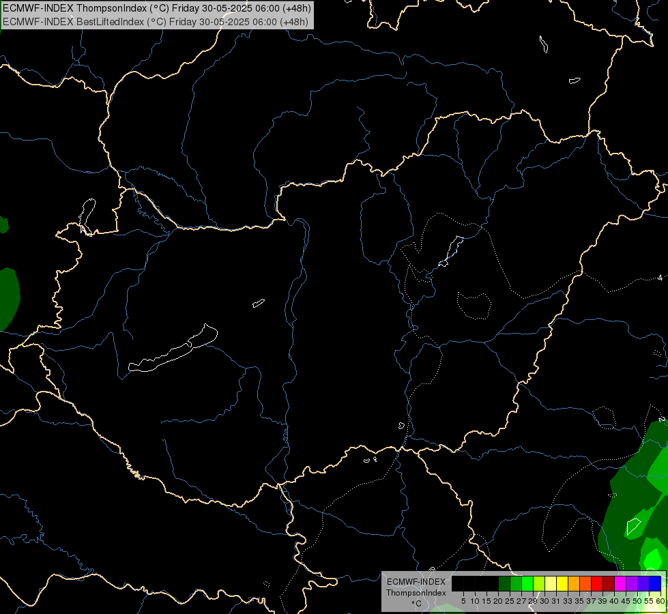Click the legend tick value '30'
The image size is (668, 614).
click(544, 601)
